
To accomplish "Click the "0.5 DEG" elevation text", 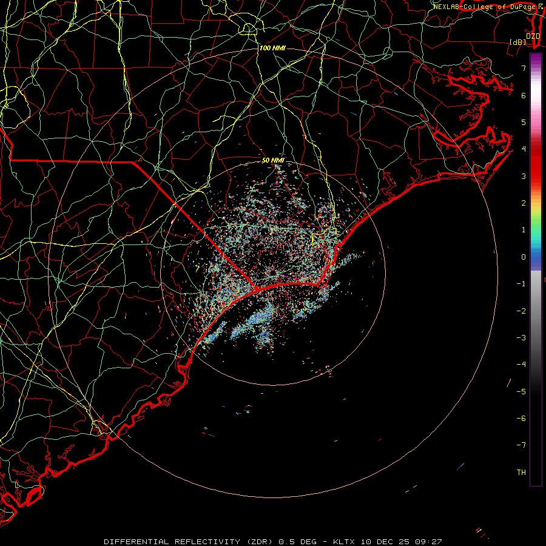I will pos(297,542).
